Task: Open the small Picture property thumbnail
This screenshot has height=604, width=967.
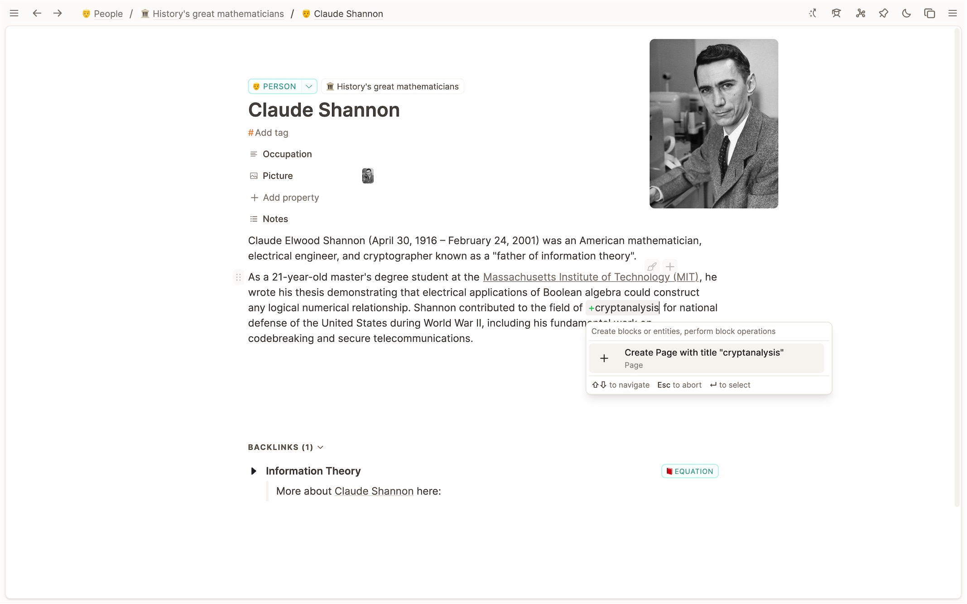Action: pos(368,176)
